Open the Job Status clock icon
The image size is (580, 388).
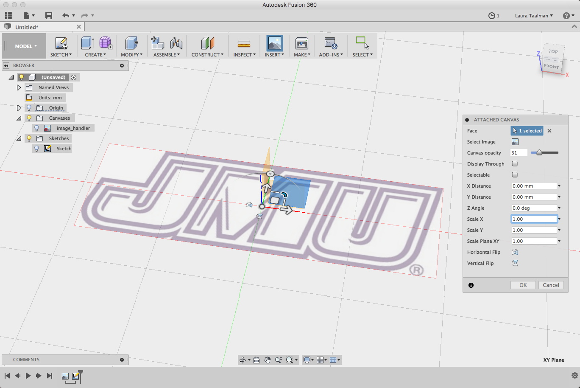click(x=492, y=16)
